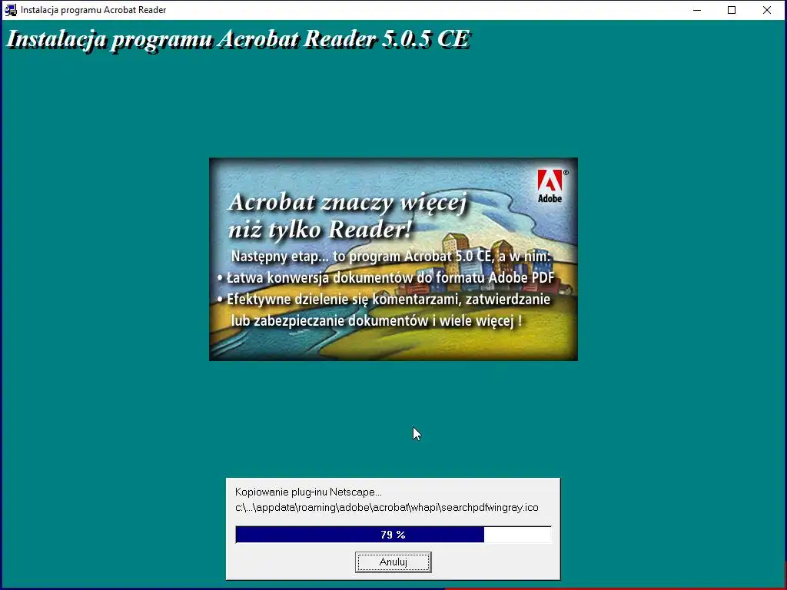Viewport: 787px width, 590px height.
Task: Click the window title 'Instalacja programu Acrobat Reader'
Action: click(x=93, y=10)
